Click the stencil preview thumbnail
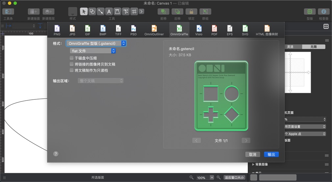 (x=221, y=96)
